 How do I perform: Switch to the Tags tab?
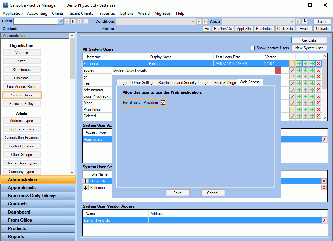tap(204, 83)
